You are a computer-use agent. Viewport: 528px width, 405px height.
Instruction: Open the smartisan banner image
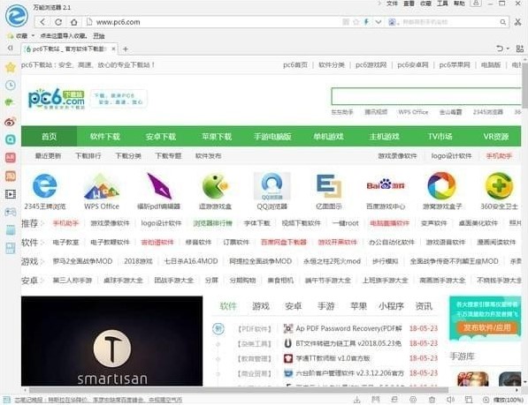tap(111, 341)
